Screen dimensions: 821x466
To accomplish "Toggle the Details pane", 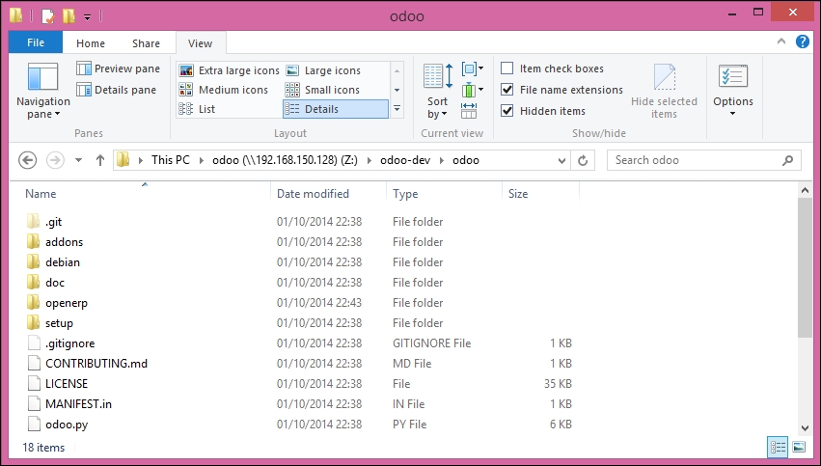I will tap(116, 90).
